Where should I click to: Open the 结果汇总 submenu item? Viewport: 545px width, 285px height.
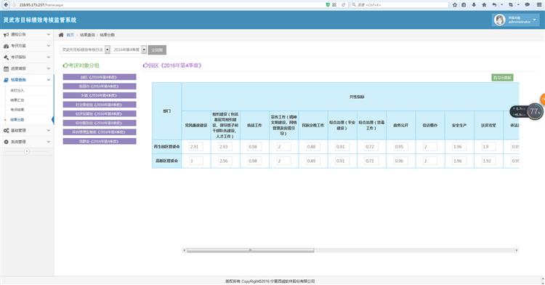tap(17, 100)
